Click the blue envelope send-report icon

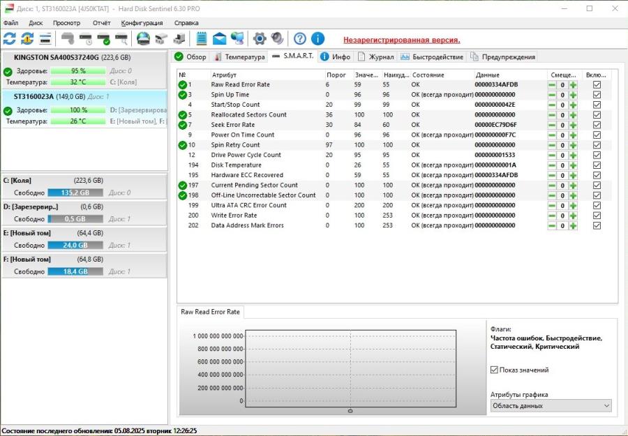pos(219,38)
